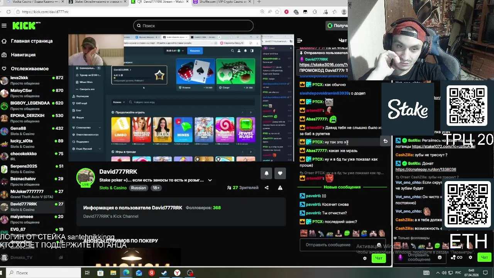494x278 pixels.
Task: Open right panel chat settings gear
Action: pyautogui.click(x=470, y=257)
